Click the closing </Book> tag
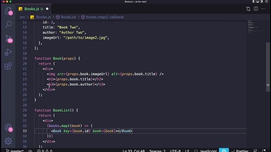The image size is (271, 152). click(125, 131)
